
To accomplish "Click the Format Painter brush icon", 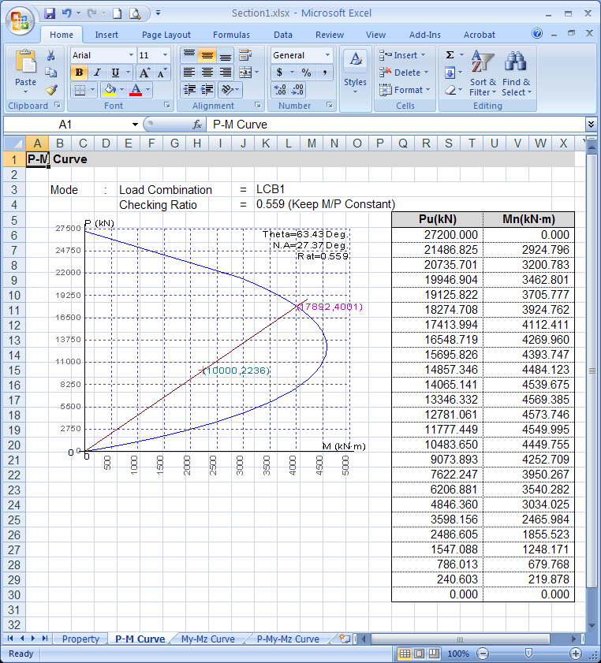I will click(50, 90).
